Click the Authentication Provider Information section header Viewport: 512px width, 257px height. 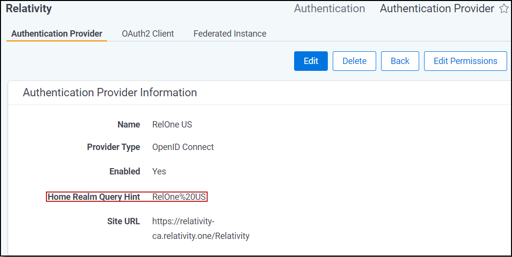tap(110, 92)
